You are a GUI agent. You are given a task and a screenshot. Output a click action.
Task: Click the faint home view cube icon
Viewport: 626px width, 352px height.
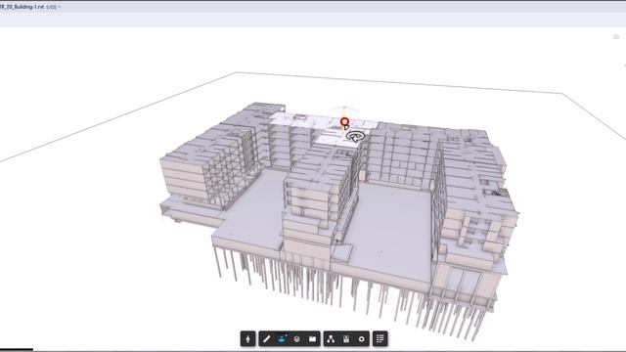coord(616,36)
